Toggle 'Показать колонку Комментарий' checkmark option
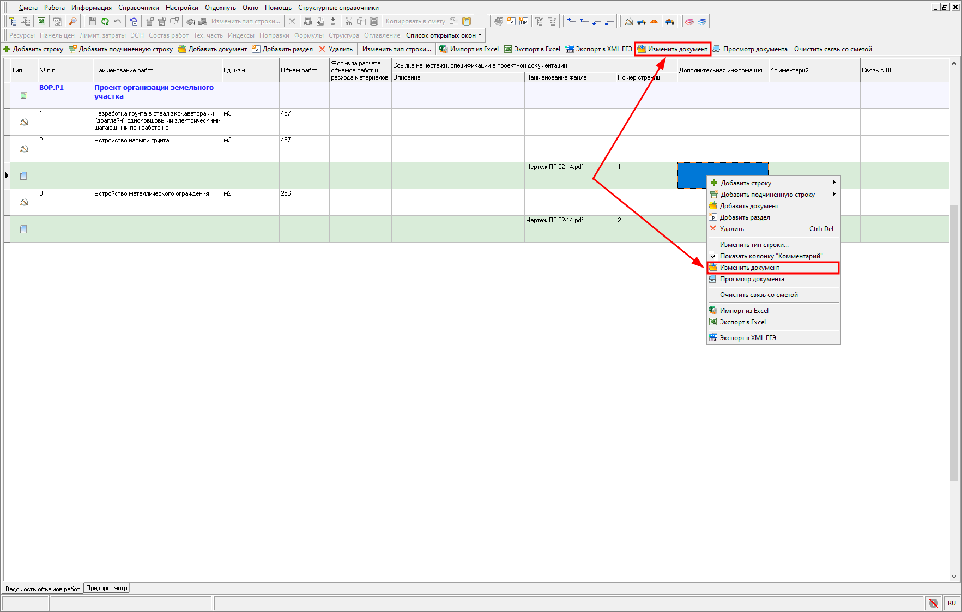This screenshot has height=612, width=962. 771,256
